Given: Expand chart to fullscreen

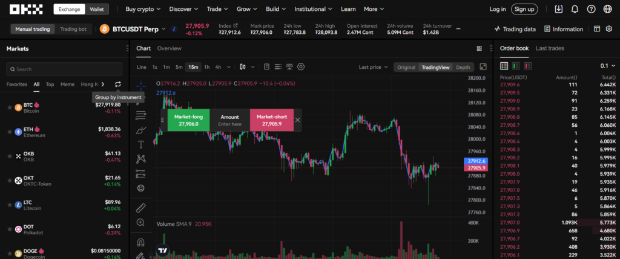Looking at the screenshot, I should pos(483,67).
